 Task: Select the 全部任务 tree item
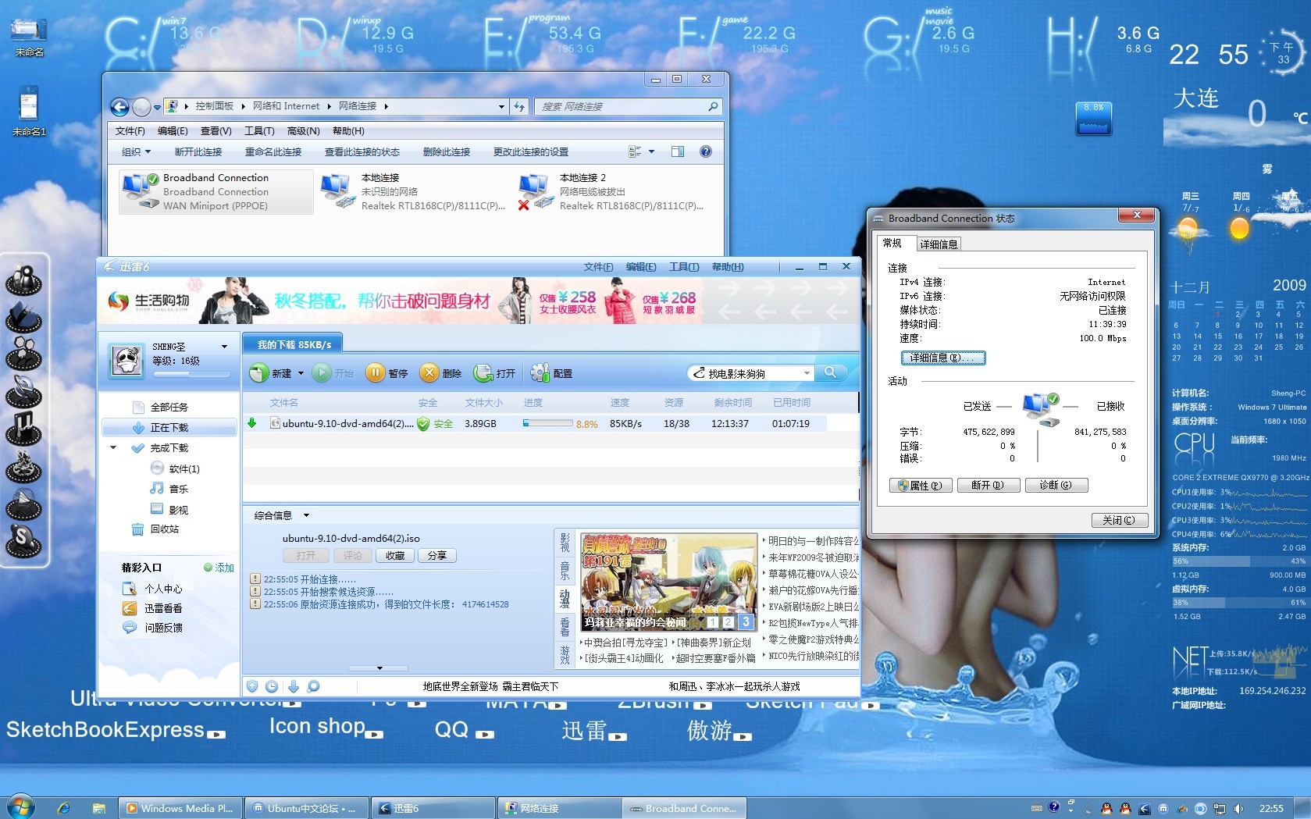point(169,408)
